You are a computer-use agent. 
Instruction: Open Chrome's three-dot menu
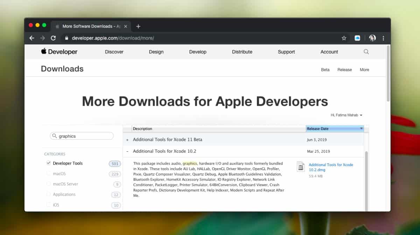coord(383,38)
